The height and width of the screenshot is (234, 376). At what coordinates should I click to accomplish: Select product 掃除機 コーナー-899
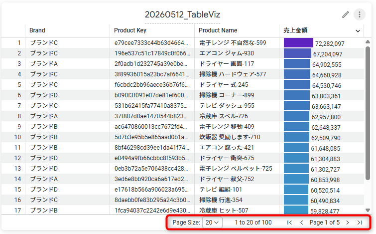[227, 95]
